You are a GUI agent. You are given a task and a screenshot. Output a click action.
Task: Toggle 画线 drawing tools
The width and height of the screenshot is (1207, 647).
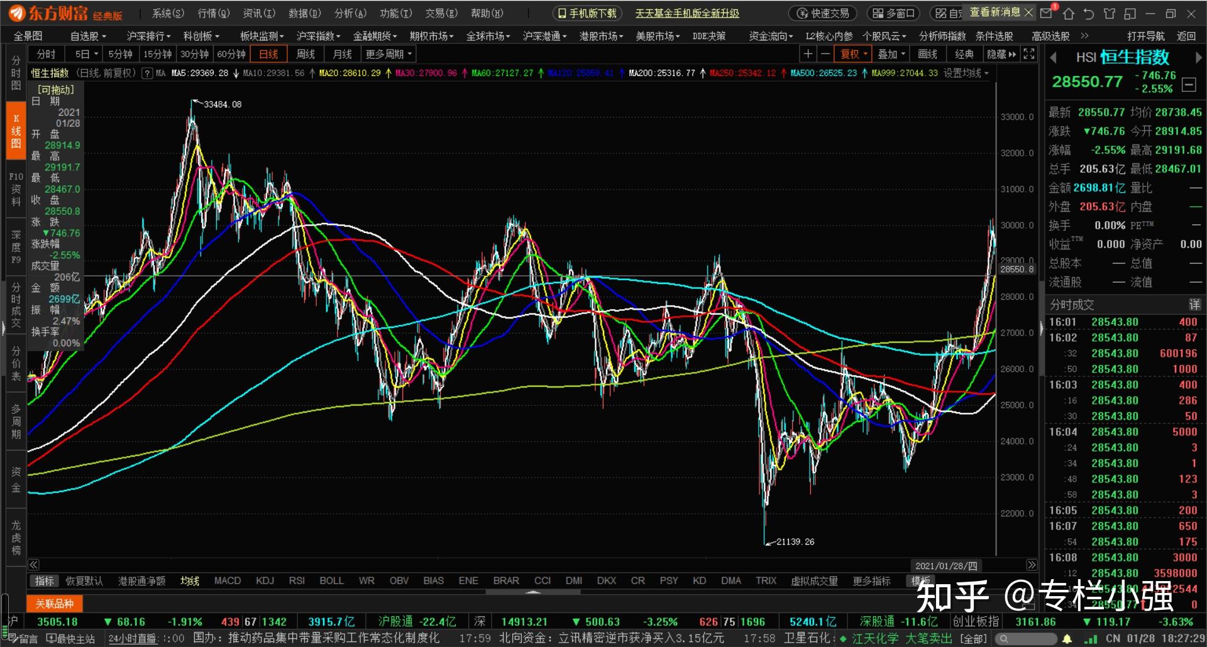[x=927, y=54]
